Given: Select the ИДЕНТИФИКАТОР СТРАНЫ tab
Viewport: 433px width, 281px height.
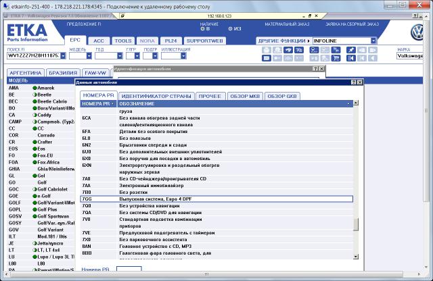Looking at the screenshot, I should [156, 96].
